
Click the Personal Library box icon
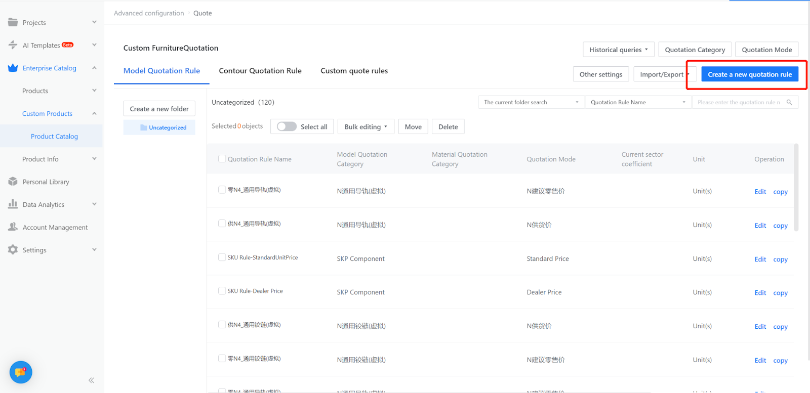coord(13,182)
